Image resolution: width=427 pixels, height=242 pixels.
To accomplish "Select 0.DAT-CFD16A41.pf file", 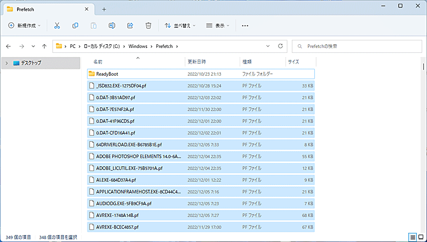I will coord(201,133).
